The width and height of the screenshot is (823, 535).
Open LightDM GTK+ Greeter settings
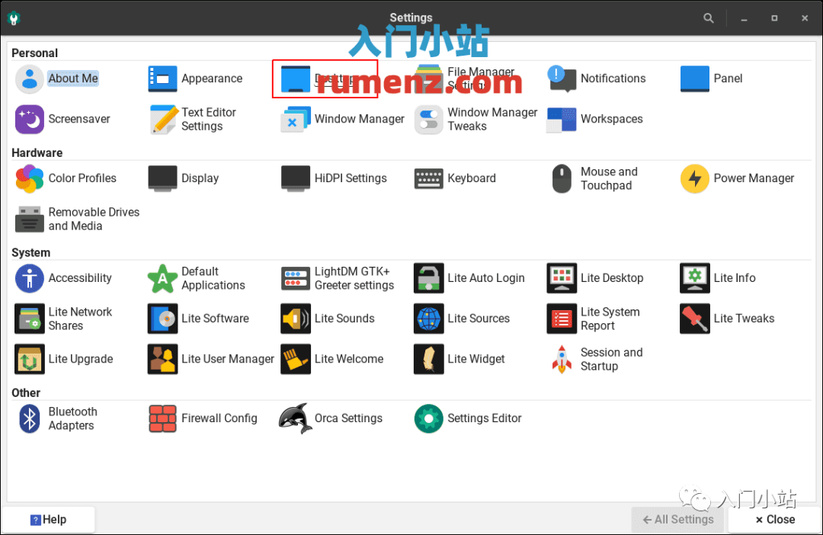(x=338, y=278)
